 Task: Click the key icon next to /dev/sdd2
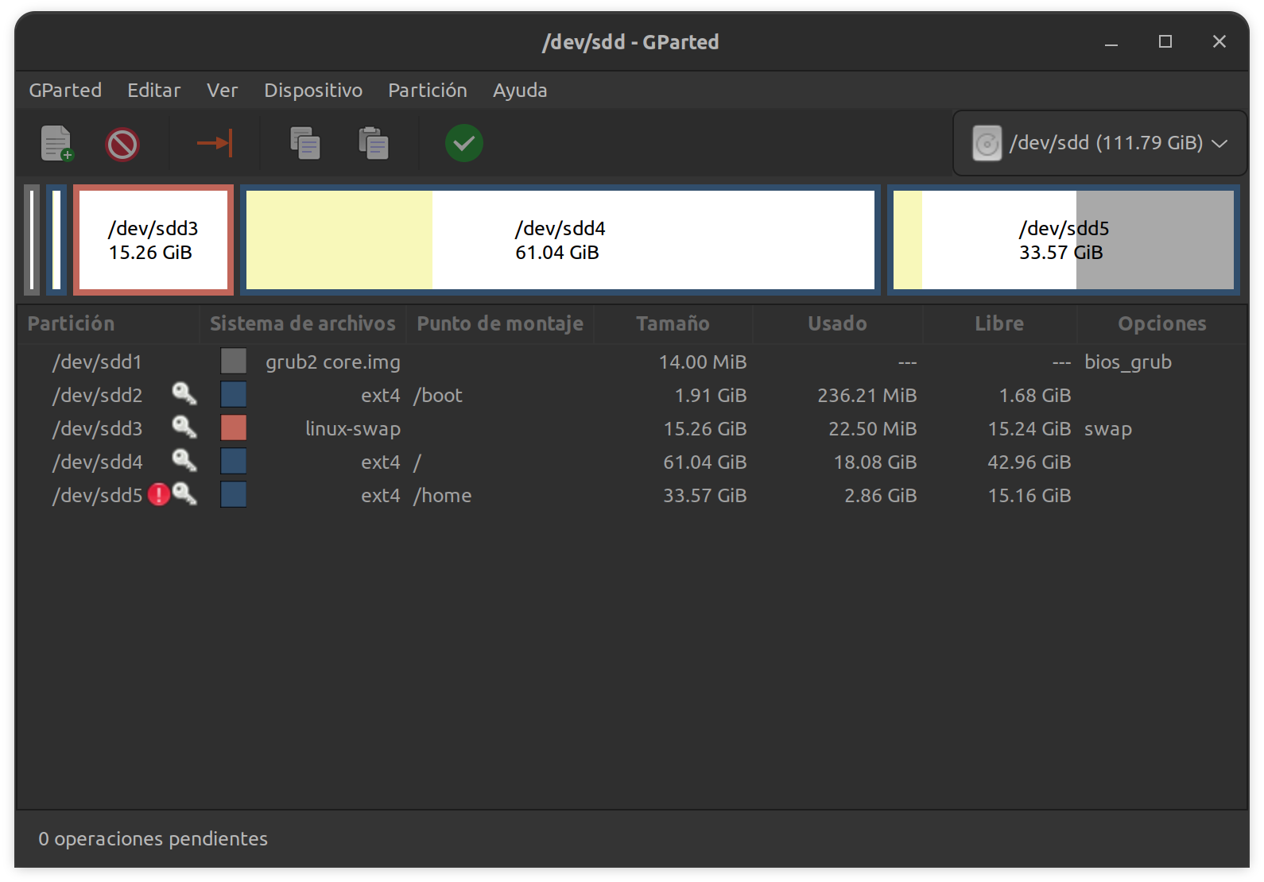point(184,393)
